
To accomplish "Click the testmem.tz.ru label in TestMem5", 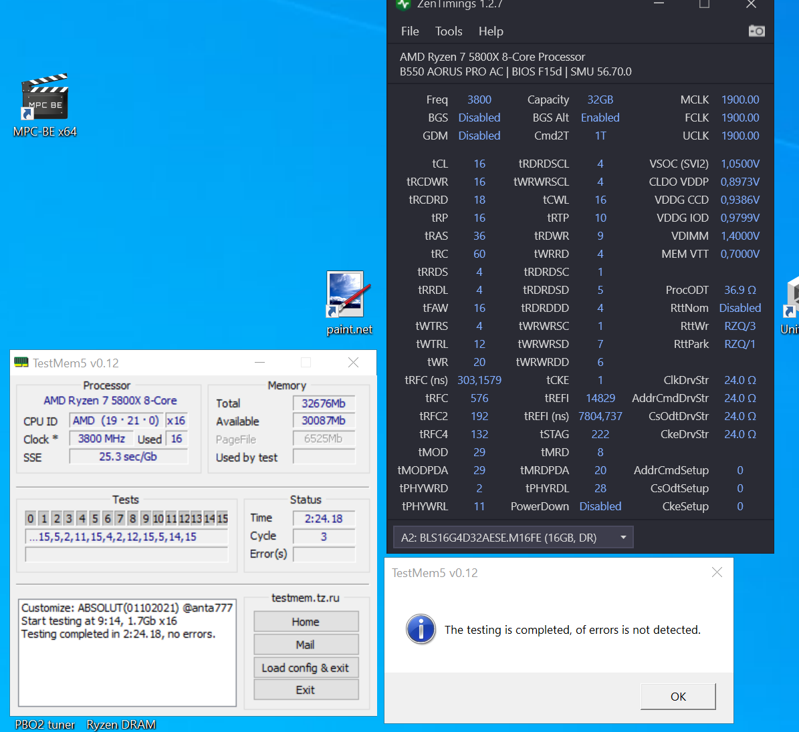I will [x=306, y=598].
